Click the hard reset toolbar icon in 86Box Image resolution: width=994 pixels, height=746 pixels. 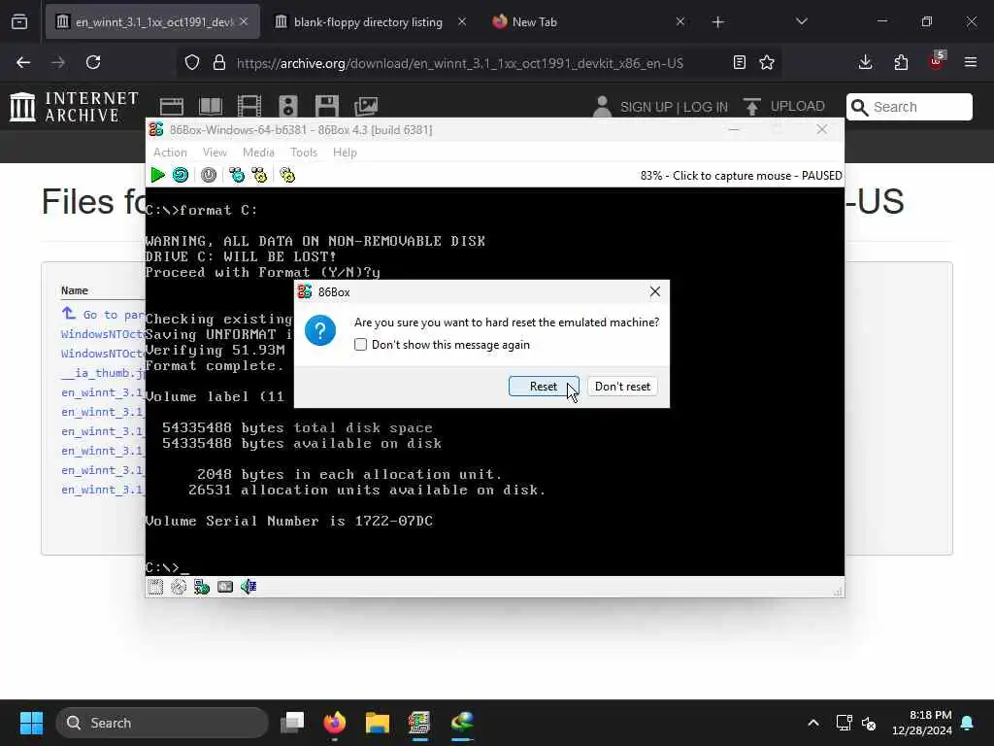pos(181,175)
